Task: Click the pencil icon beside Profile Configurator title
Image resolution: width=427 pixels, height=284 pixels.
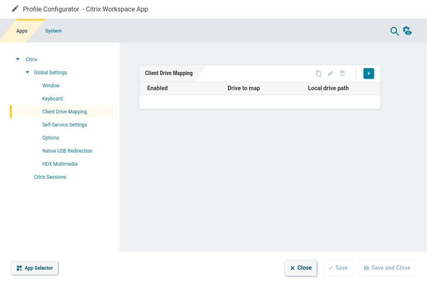Action: pos(15,9)
